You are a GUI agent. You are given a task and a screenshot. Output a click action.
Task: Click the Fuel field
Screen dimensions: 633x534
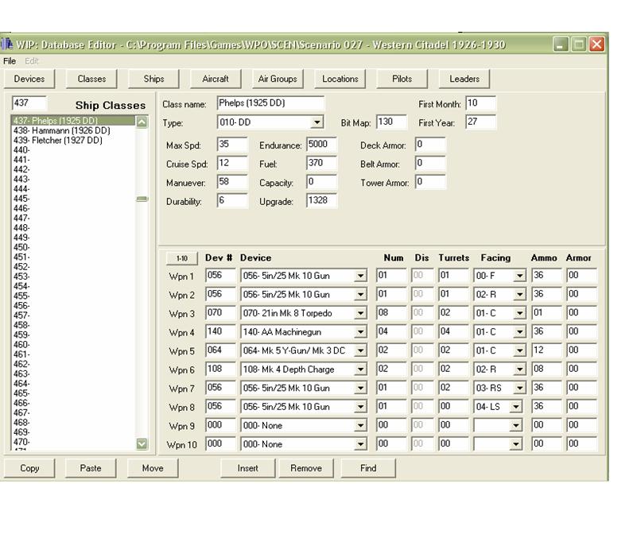pos(321,163)
